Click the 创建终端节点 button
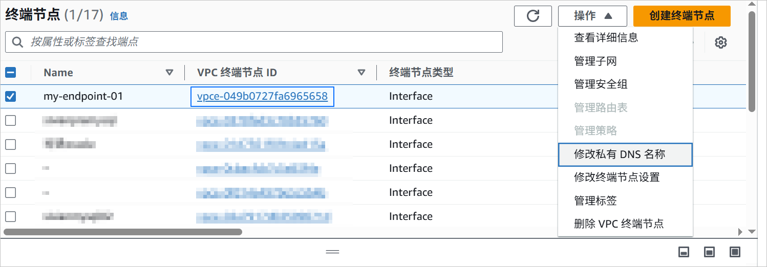This screenshot has width=767, height=267. 682,16
